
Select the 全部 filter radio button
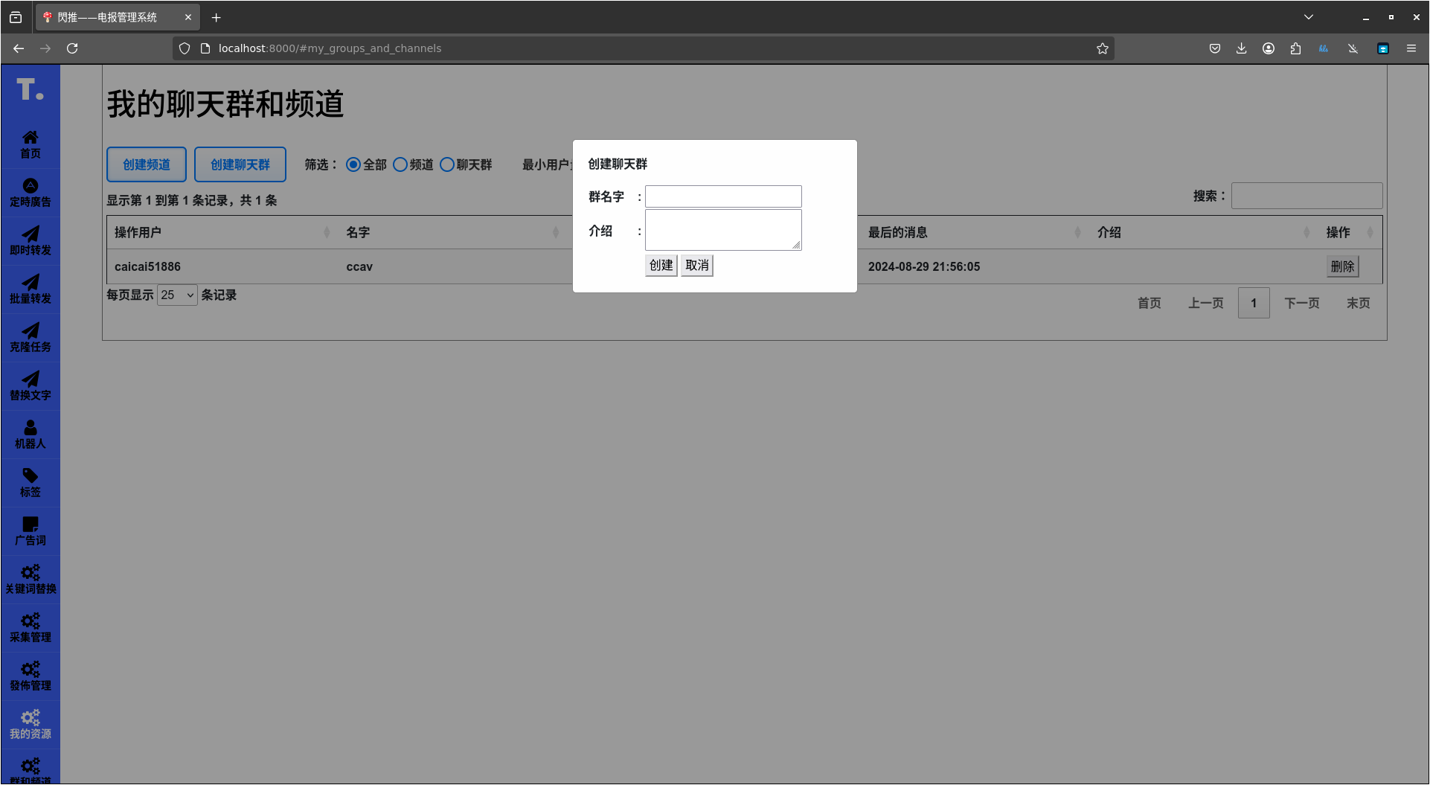pyautogui.click(x=353, y=164)
